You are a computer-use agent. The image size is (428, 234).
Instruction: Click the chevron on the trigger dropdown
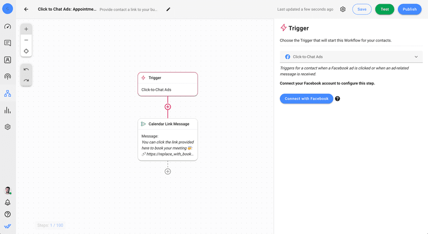click(416, 57)
